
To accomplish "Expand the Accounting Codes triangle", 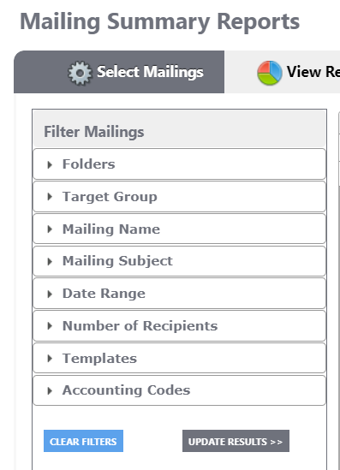I will click(50, 391).
